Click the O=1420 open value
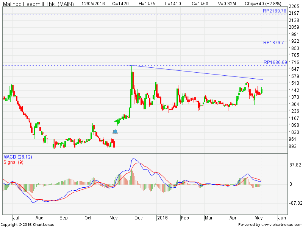This screenshot has height=227, width=303. click(x=120, y=3)
